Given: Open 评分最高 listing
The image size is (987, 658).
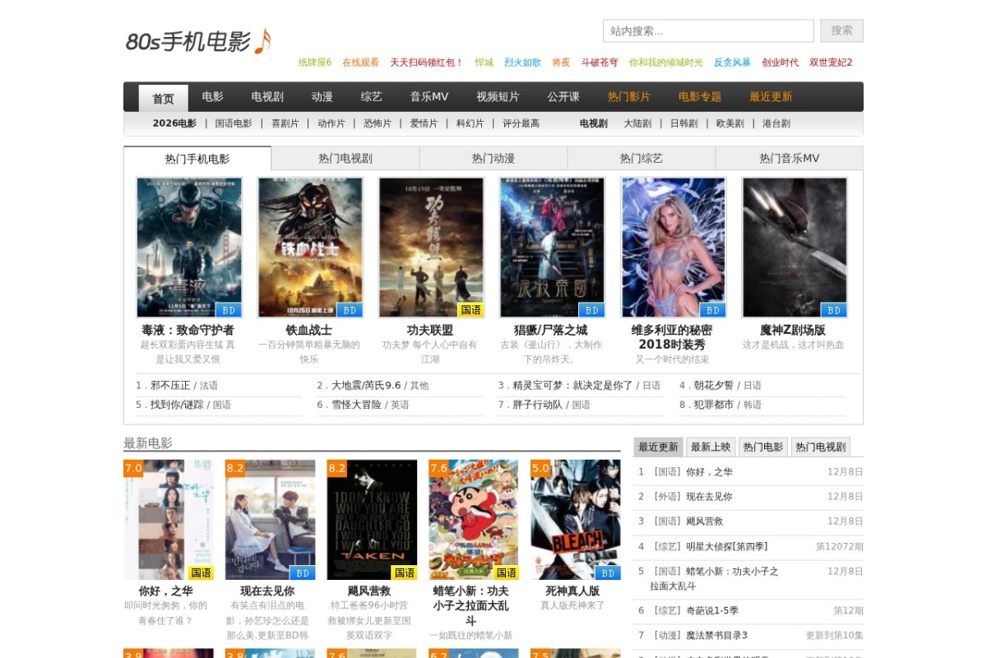Looking at the screenshot, I should tap(521, 123).
